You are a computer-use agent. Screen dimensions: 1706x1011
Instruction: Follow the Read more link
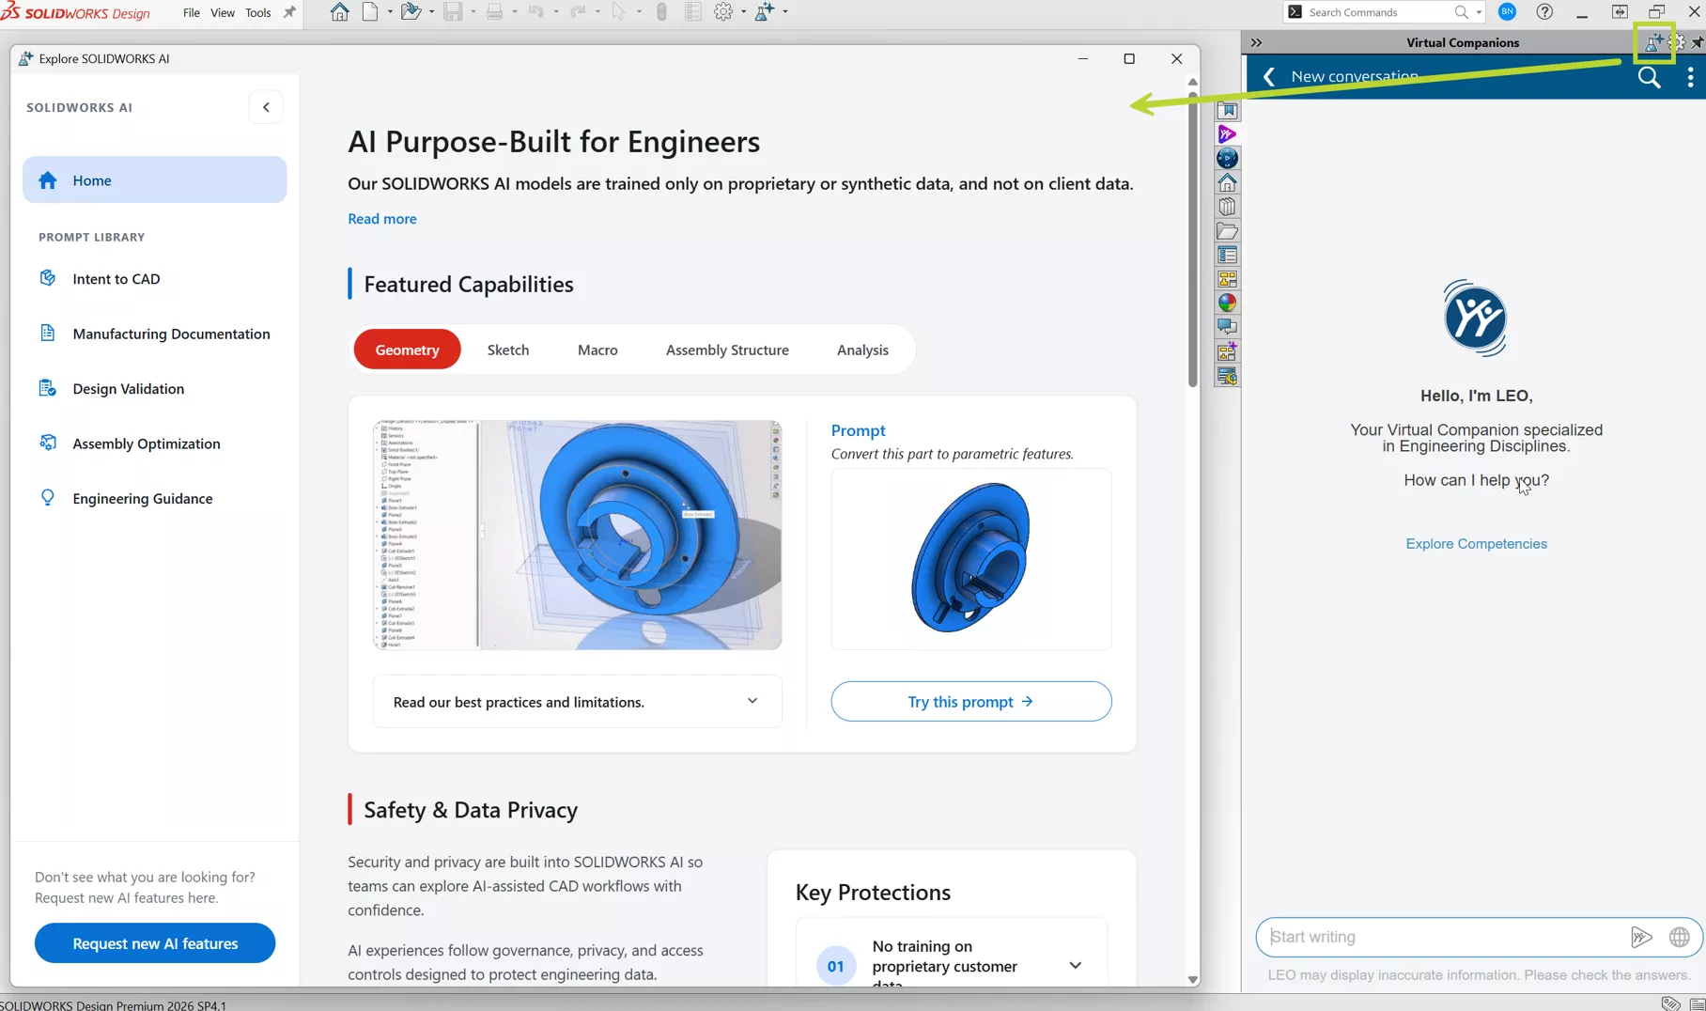[x=381, y=219]
